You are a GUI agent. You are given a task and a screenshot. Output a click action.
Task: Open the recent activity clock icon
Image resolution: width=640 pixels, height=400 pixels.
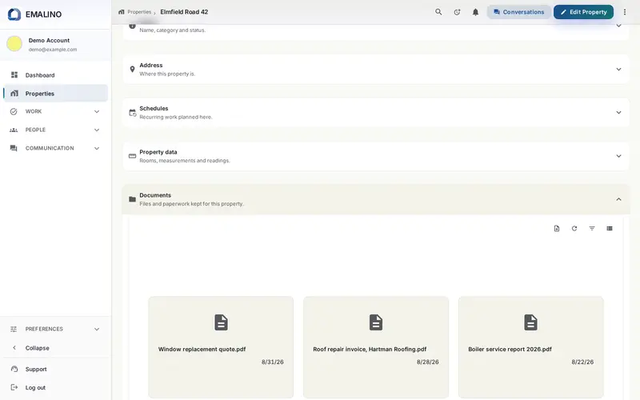[457, 12]
